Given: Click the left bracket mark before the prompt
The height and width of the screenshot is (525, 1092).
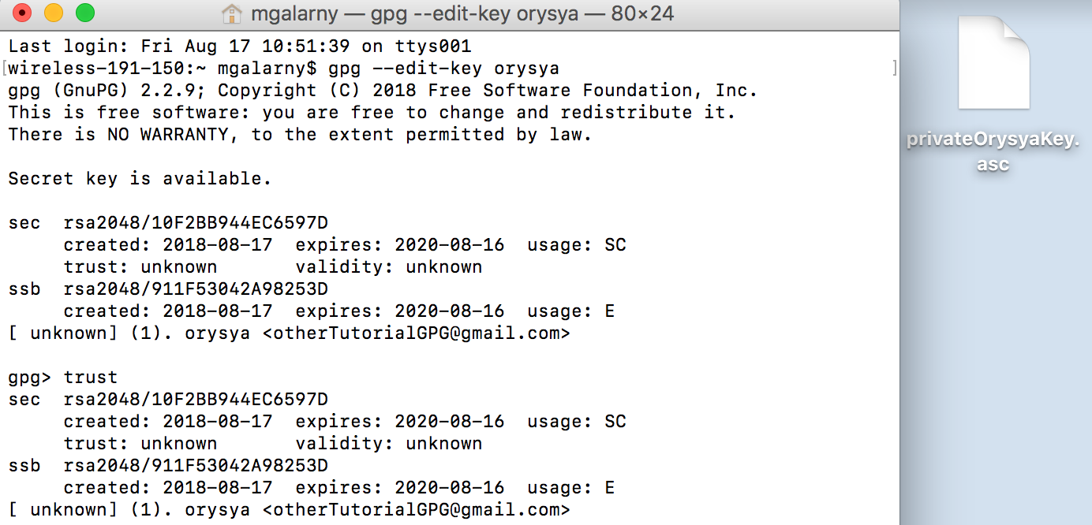Looking at the screenshot, I should [5, 68].
